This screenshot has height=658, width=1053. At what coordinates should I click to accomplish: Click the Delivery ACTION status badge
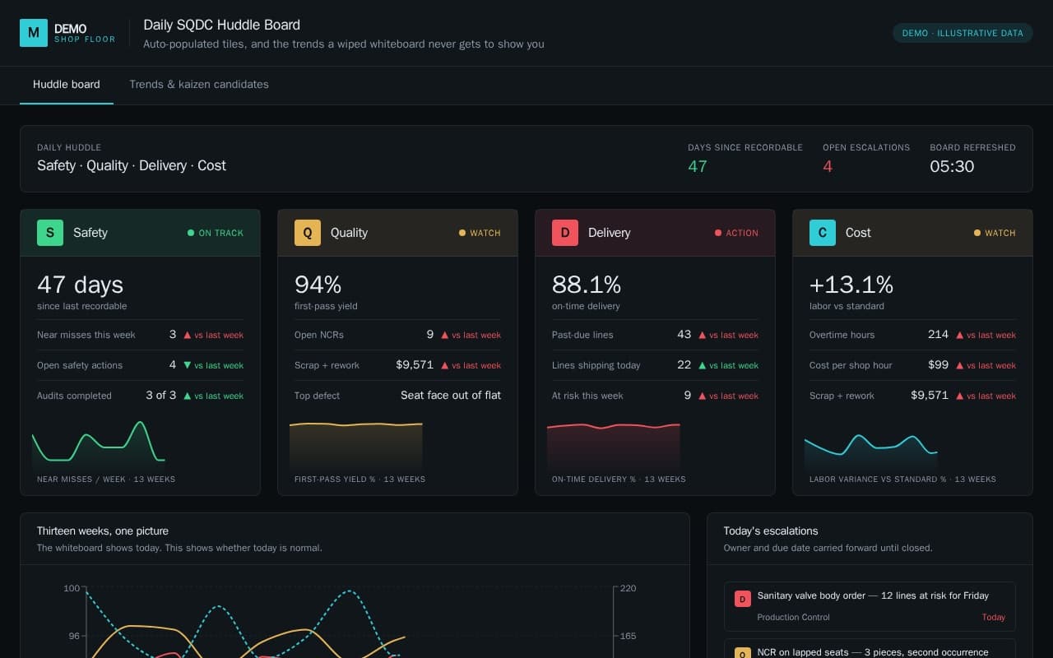tap(737, 233)
